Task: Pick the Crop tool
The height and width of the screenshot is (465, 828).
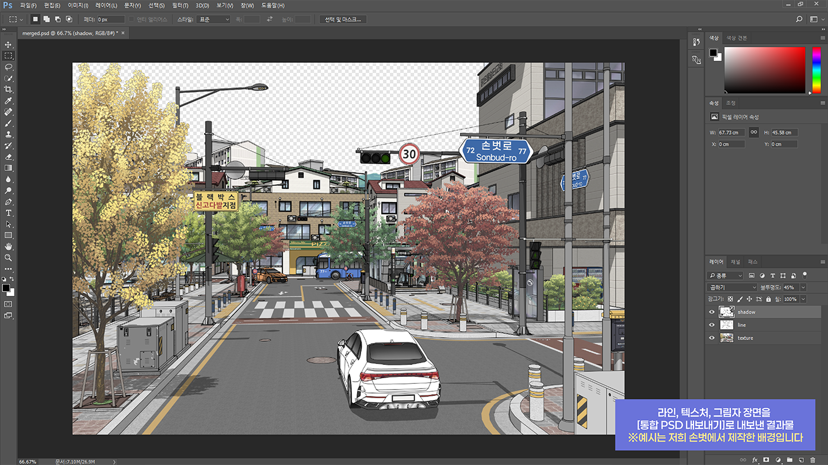Action: point(8,89)
